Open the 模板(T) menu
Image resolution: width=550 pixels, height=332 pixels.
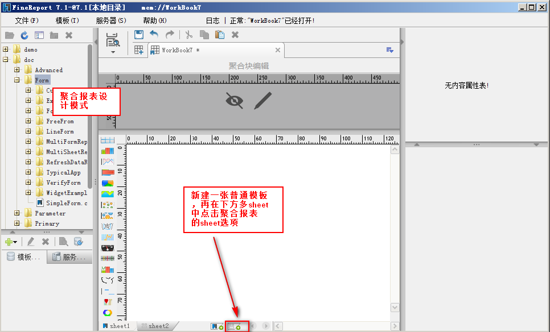(x=67, y=20)
